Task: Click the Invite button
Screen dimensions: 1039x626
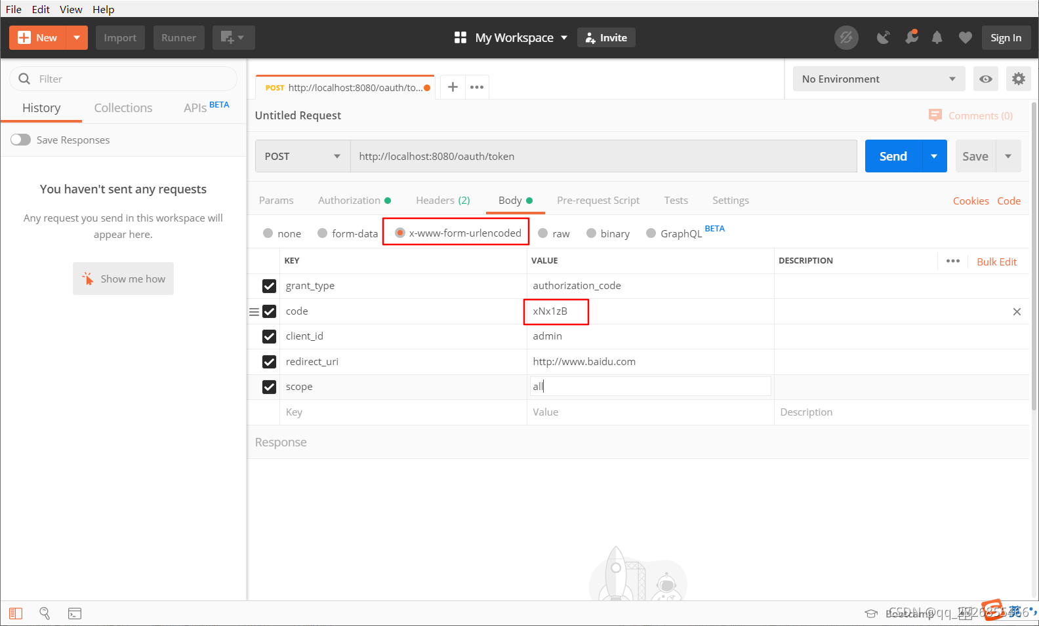Action: pyautogui.click(x=606, y=38)
